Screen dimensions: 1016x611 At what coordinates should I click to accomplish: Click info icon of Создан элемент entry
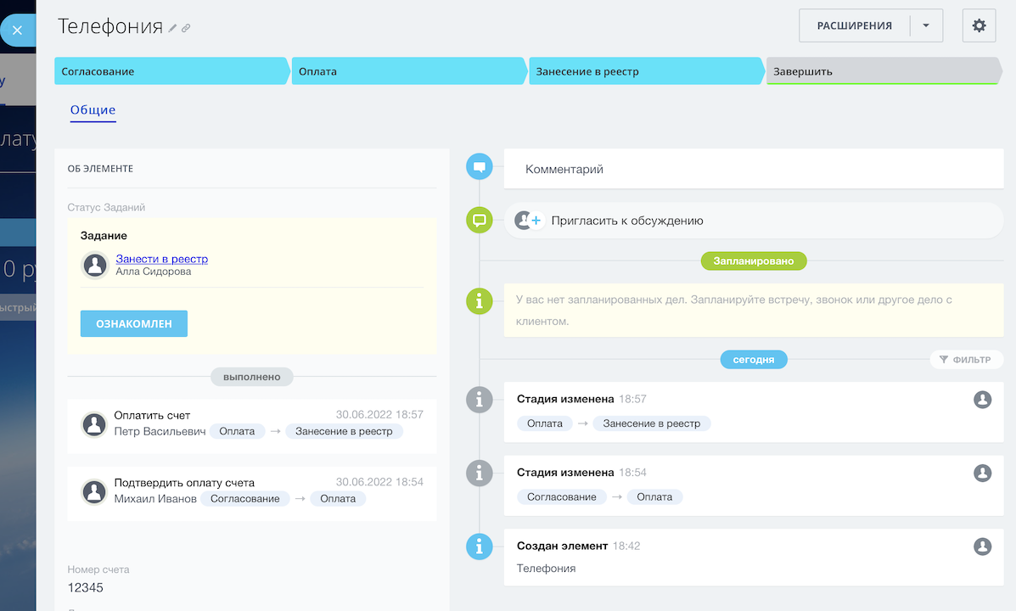click(x=480, y=547)
